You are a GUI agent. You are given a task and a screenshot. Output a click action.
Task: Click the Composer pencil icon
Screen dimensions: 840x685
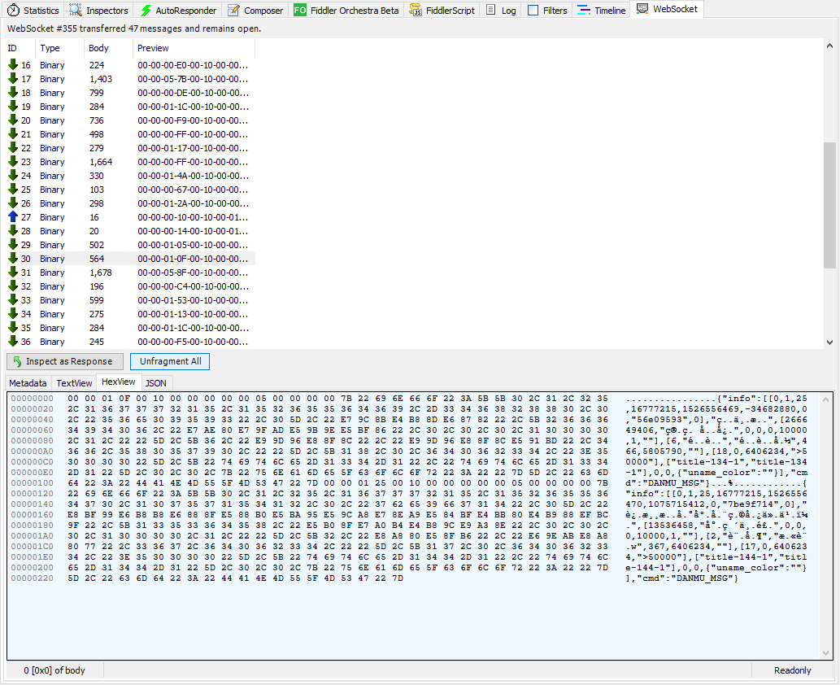[x=234, y=11]
